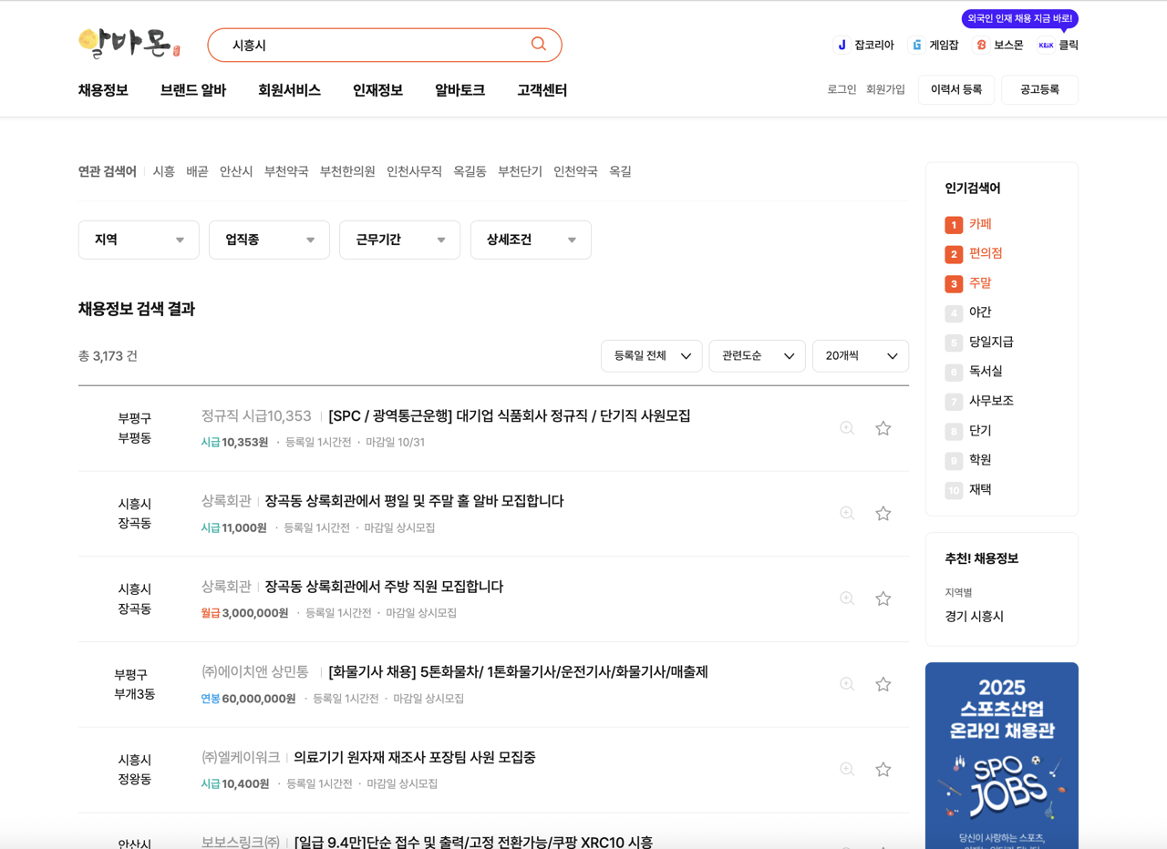Viewport: 1167px width, 849px height.
Task: Open the 카페 popular search link
Action: (981, 224)
